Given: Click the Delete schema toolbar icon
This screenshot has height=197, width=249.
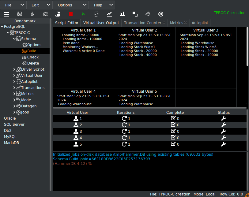Looking at the screenshot, I should tap(45, 14).
